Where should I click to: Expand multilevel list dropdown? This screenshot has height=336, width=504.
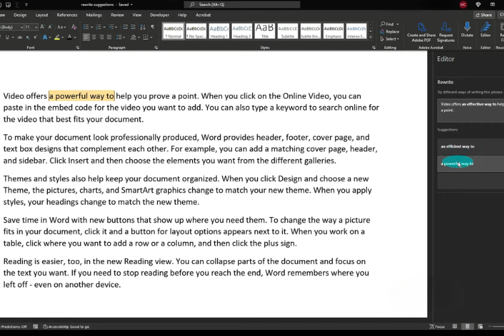pyautogui.click(x=117, y=27)
